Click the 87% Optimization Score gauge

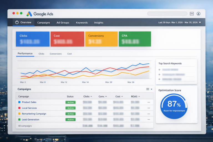(174, 106)
